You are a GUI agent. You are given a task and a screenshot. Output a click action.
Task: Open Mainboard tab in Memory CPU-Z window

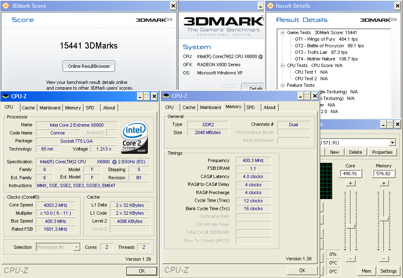coord(210,107)
